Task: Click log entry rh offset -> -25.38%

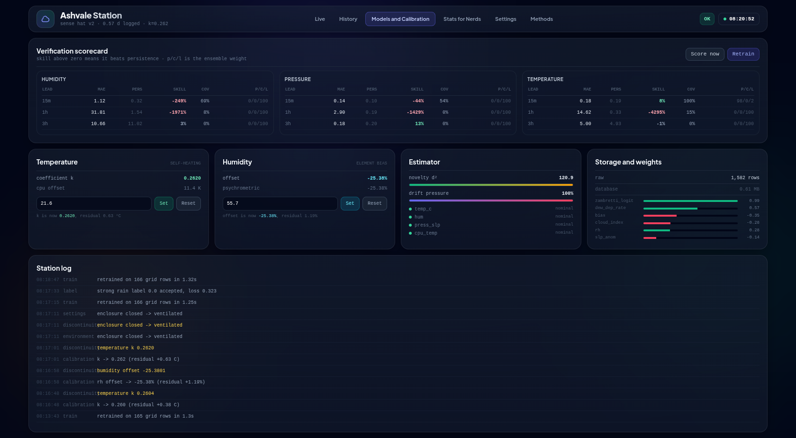Action: (x=398, y=382)
